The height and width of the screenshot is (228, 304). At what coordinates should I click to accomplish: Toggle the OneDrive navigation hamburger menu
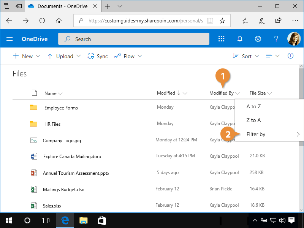[x=9, y=39]
